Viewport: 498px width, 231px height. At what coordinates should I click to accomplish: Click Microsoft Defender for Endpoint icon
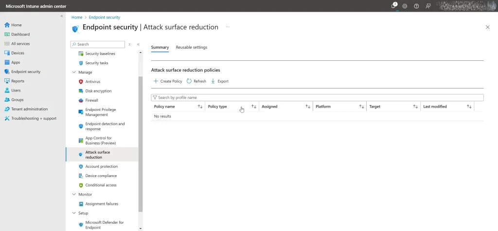[81, 225]
